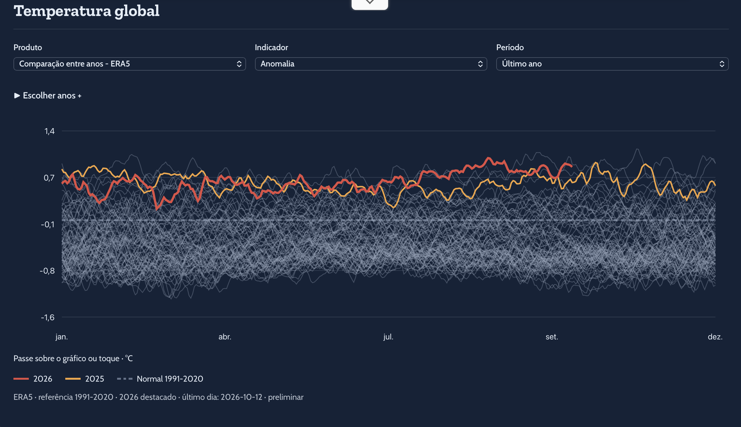Click the Temperatura global heading
This screenshot has width=741, height=427.
pos(86,11)
